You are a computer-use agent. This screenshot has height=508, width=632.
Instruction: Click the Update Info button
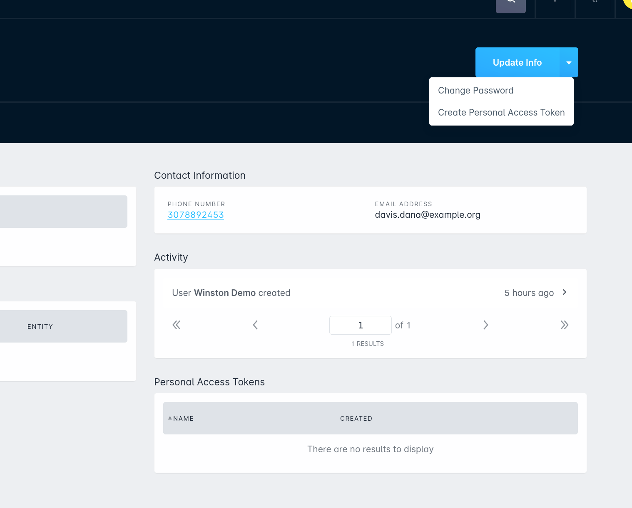coord(517,62)
